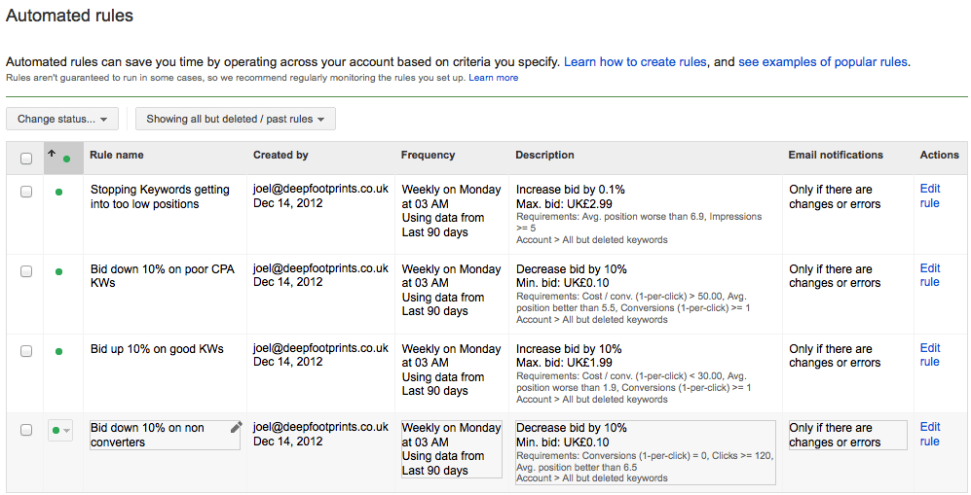Open see examples of popular rules link
This screenshot has height=495, width=971.
pos(823,62)
